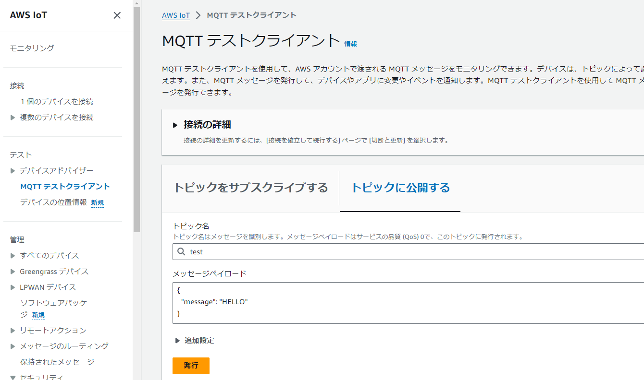Expand リモートアクション menu
Image resolution: width=644 pixels, height=380 pixels.
pos(13,331)
